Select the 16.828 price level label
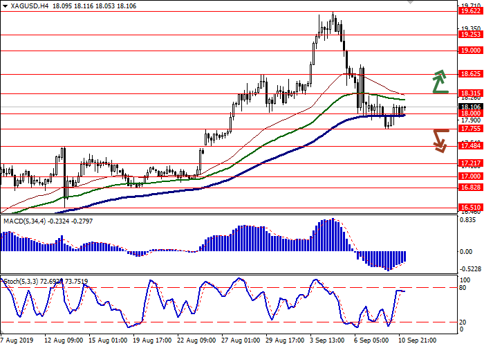Image resolution: width=484 pixels, height=346 pixels. (470, 188)
